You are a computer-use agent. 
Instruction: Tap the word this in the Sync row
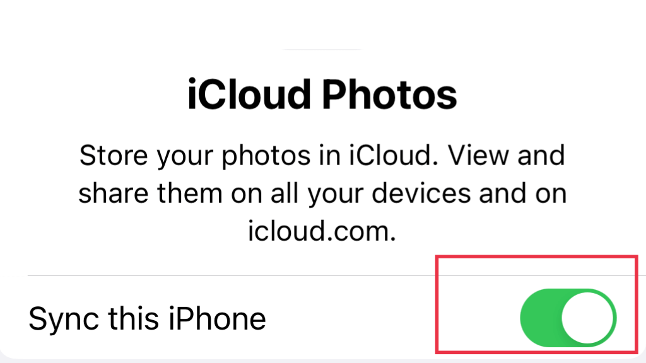coord(134,318)
